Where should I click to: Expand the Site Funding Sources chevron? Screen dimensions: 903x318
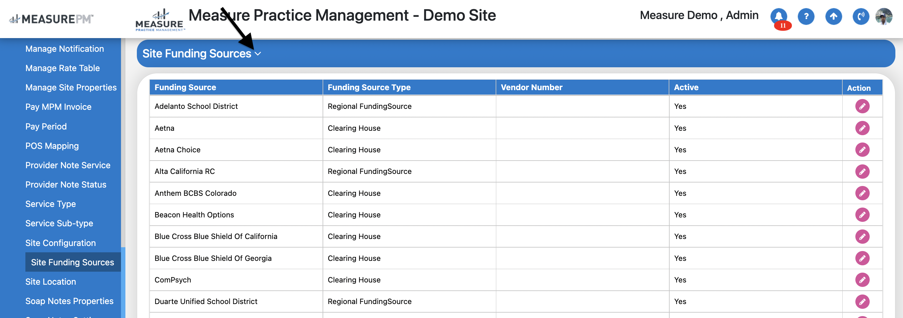click(258, 54)
